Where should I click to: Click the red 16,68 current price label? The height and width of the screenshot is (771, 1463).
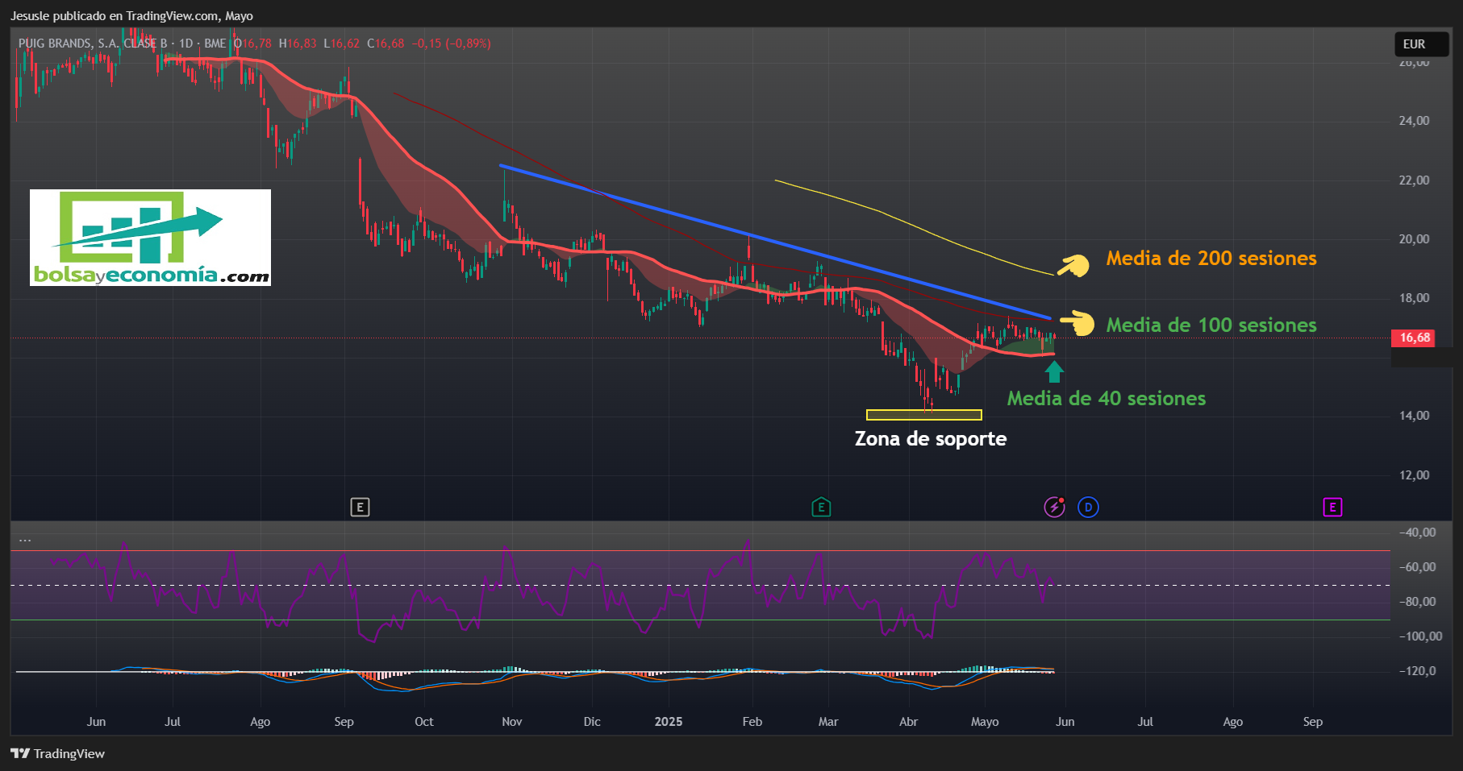1414,338
